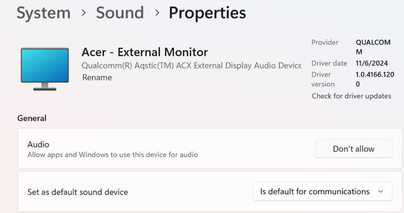Go back to System in the breadcrumb
The height and width of the screenshot is (213, 404).
pos(43,13)
